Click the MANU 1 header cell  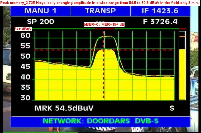[x=41, y=11]
